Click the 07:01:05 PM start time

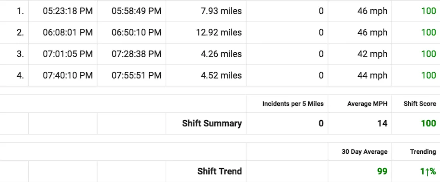tap(68, 54)
